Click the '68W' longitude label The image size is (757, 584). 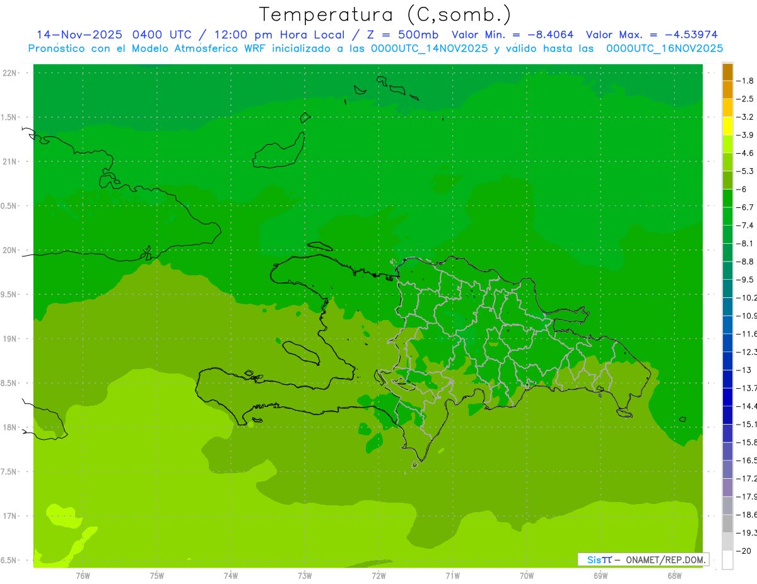(674, 576)
